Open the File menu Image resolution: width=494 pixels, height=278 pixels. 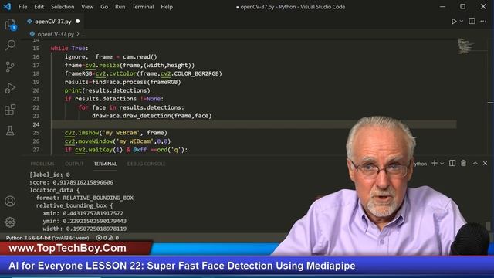pos(22,7)
